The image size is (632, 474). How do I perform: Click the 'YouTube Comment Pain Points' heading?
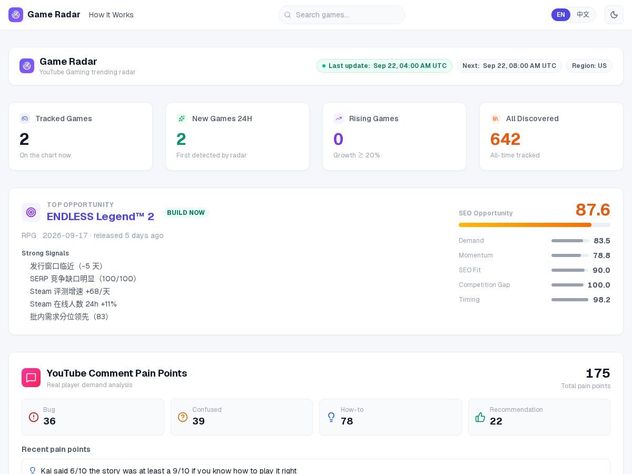pyautogui.click(x=117, y=373)
